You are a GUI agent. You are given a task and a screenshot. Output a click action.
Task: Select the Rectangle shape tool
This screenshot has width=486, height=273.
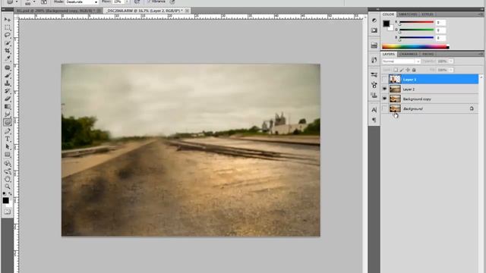click(8, 155)
